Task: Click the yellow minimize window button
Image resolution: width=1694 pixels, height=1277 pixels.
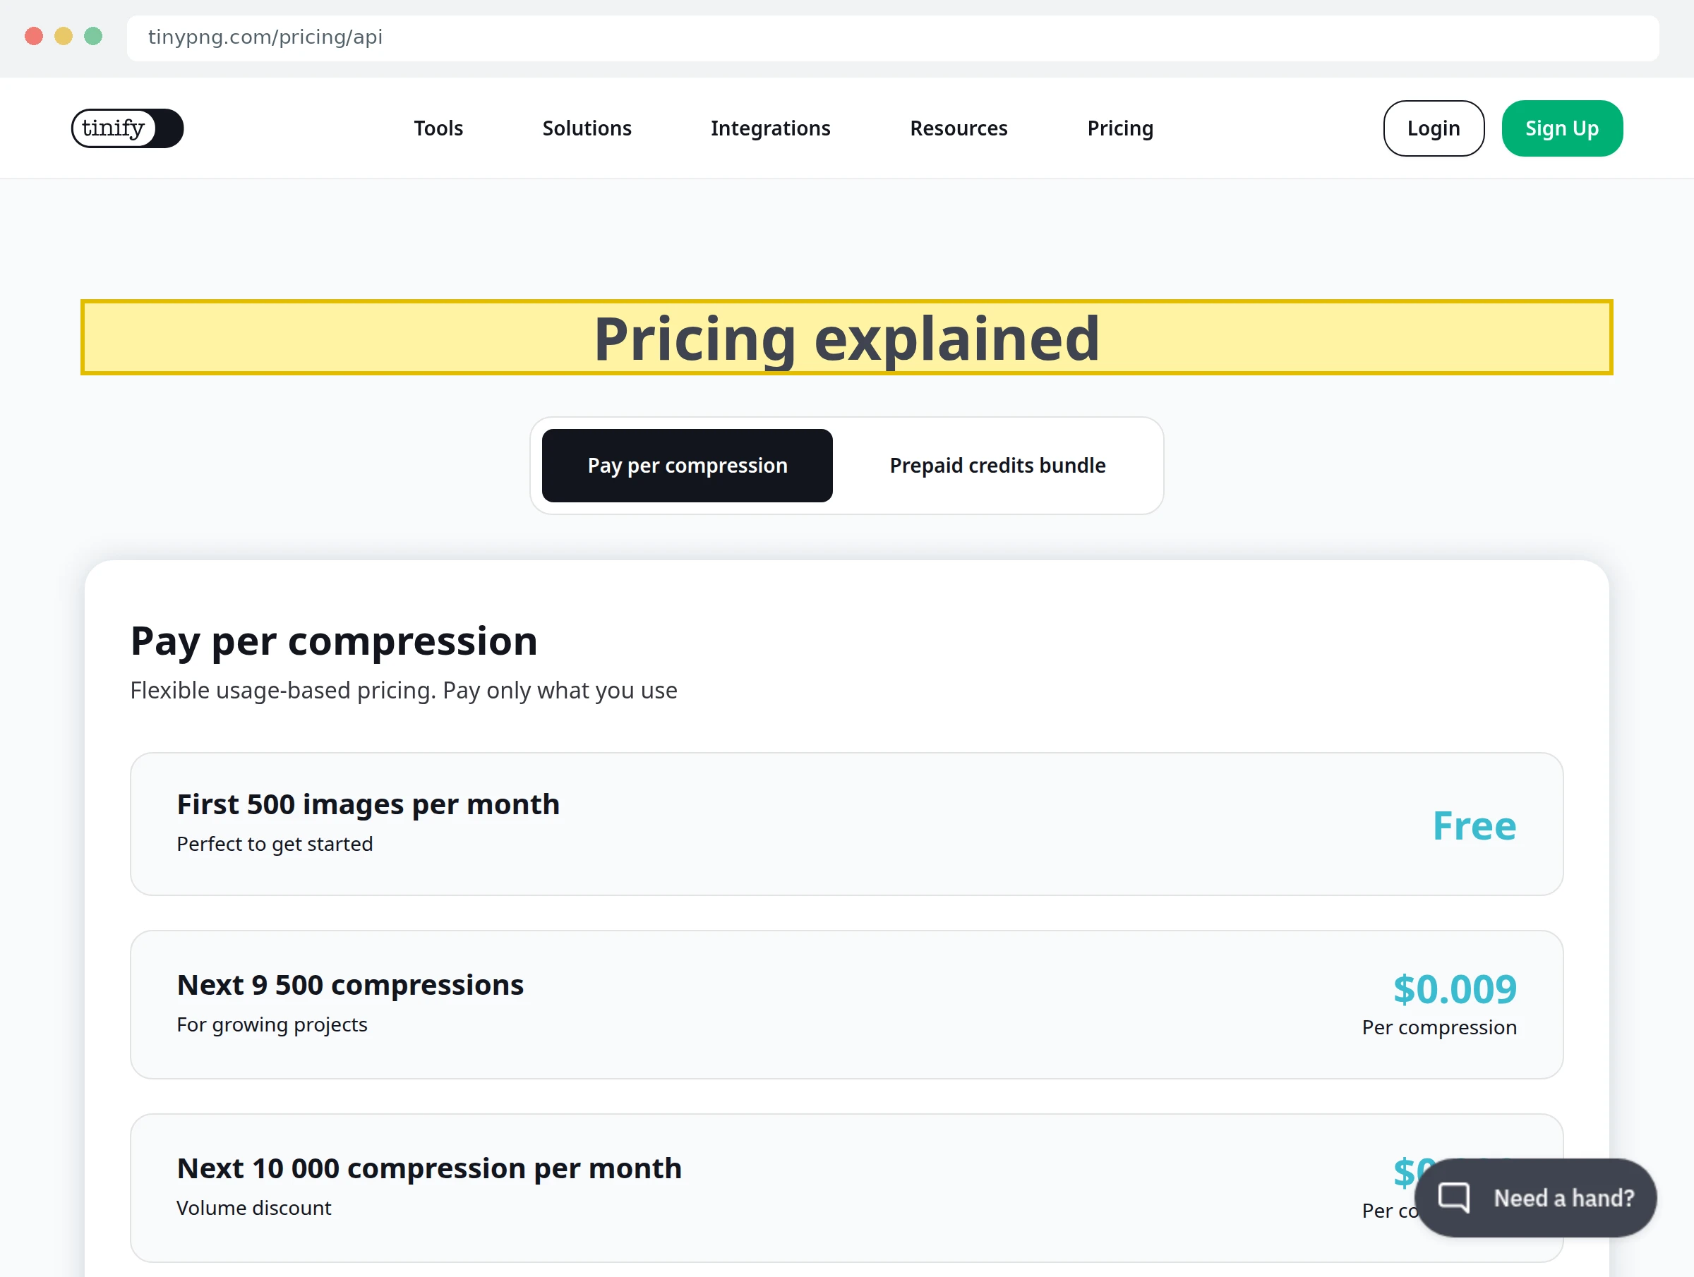Action: click(x=64, y=36)
